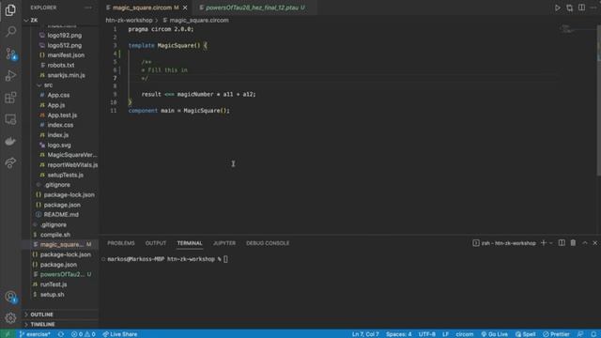Open Run and Debug view

(10, 75)
